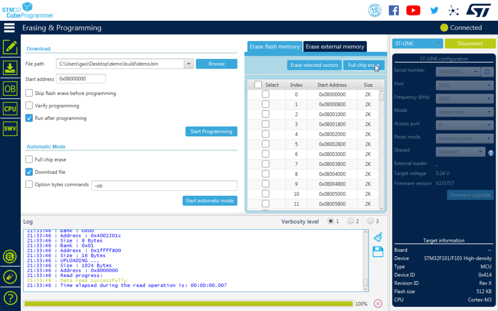Open the Mode Under reset dropdown
Image resolution: width=498 pixels, height=311 pixels.
click(465, 111)
